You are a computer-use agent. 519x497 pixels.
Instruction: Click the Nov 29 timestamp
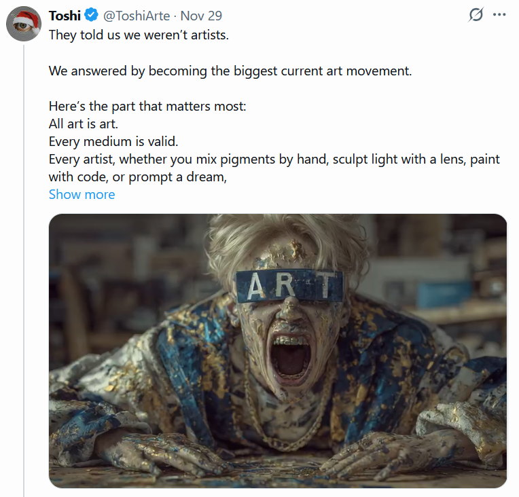pyautogui.click(x=201, y=16)
